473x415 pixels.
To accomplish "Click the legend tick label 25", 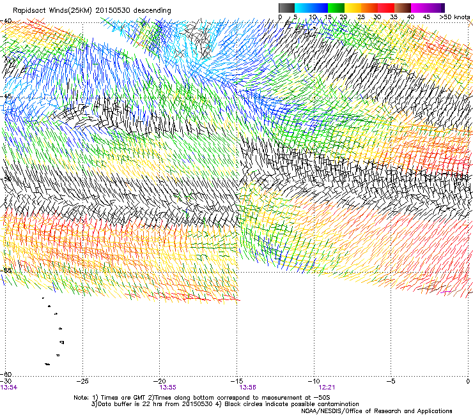I will 361,17.
